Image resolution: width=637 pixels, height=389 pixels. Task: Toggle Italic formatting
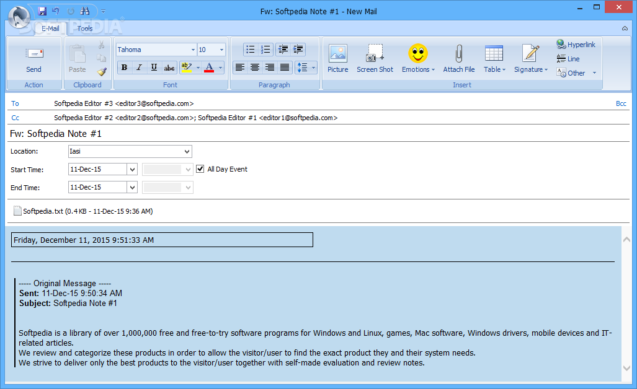pos(139,68)
